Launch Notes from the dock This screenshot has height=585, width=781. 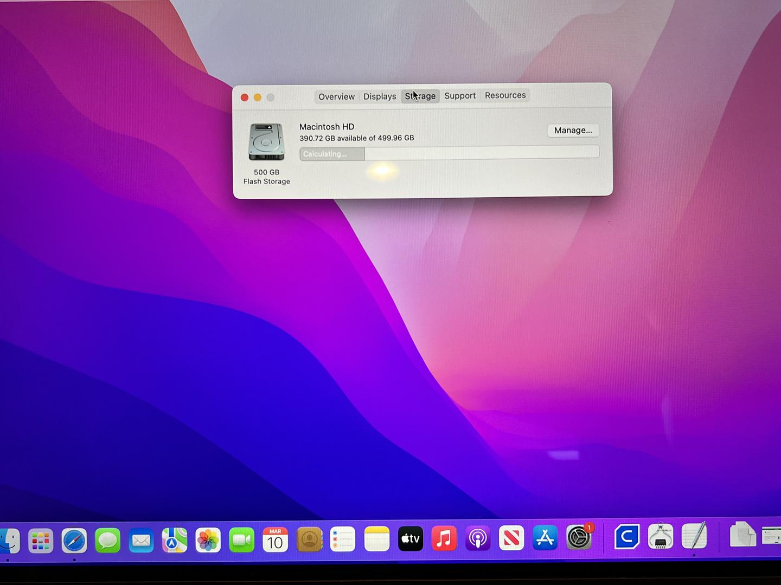(377, 539)
